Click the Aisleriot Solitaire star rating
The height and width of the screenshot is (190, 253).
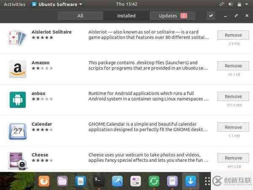pyautogui.click(x=42, y=38)
